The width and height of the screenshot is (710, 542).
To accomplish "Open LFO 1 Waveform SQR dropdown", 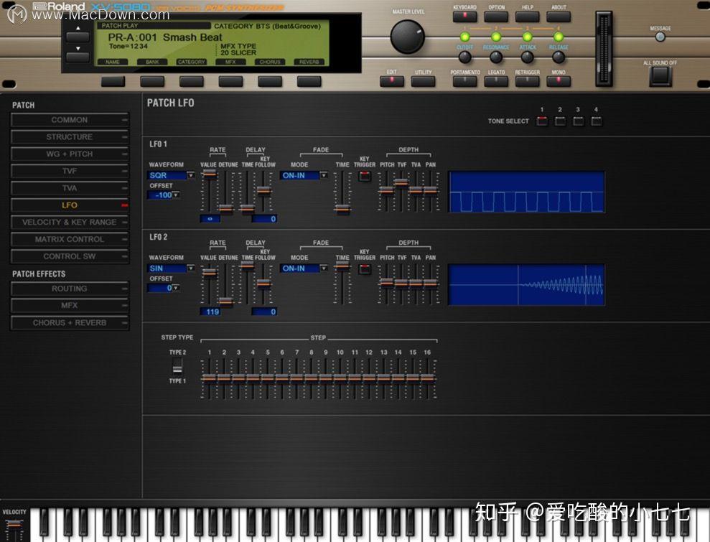I will 171,175.
